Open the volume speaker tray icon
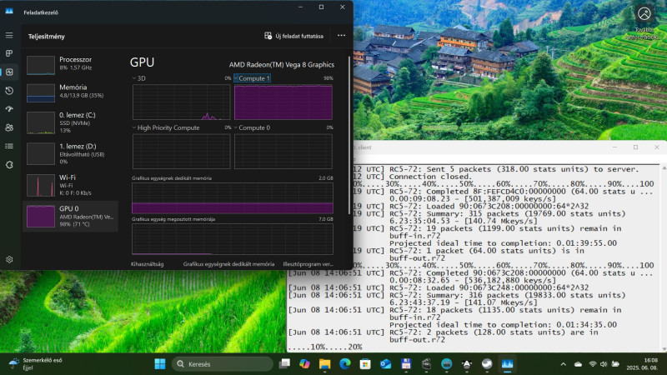667x375 pixels. (603, 364)
